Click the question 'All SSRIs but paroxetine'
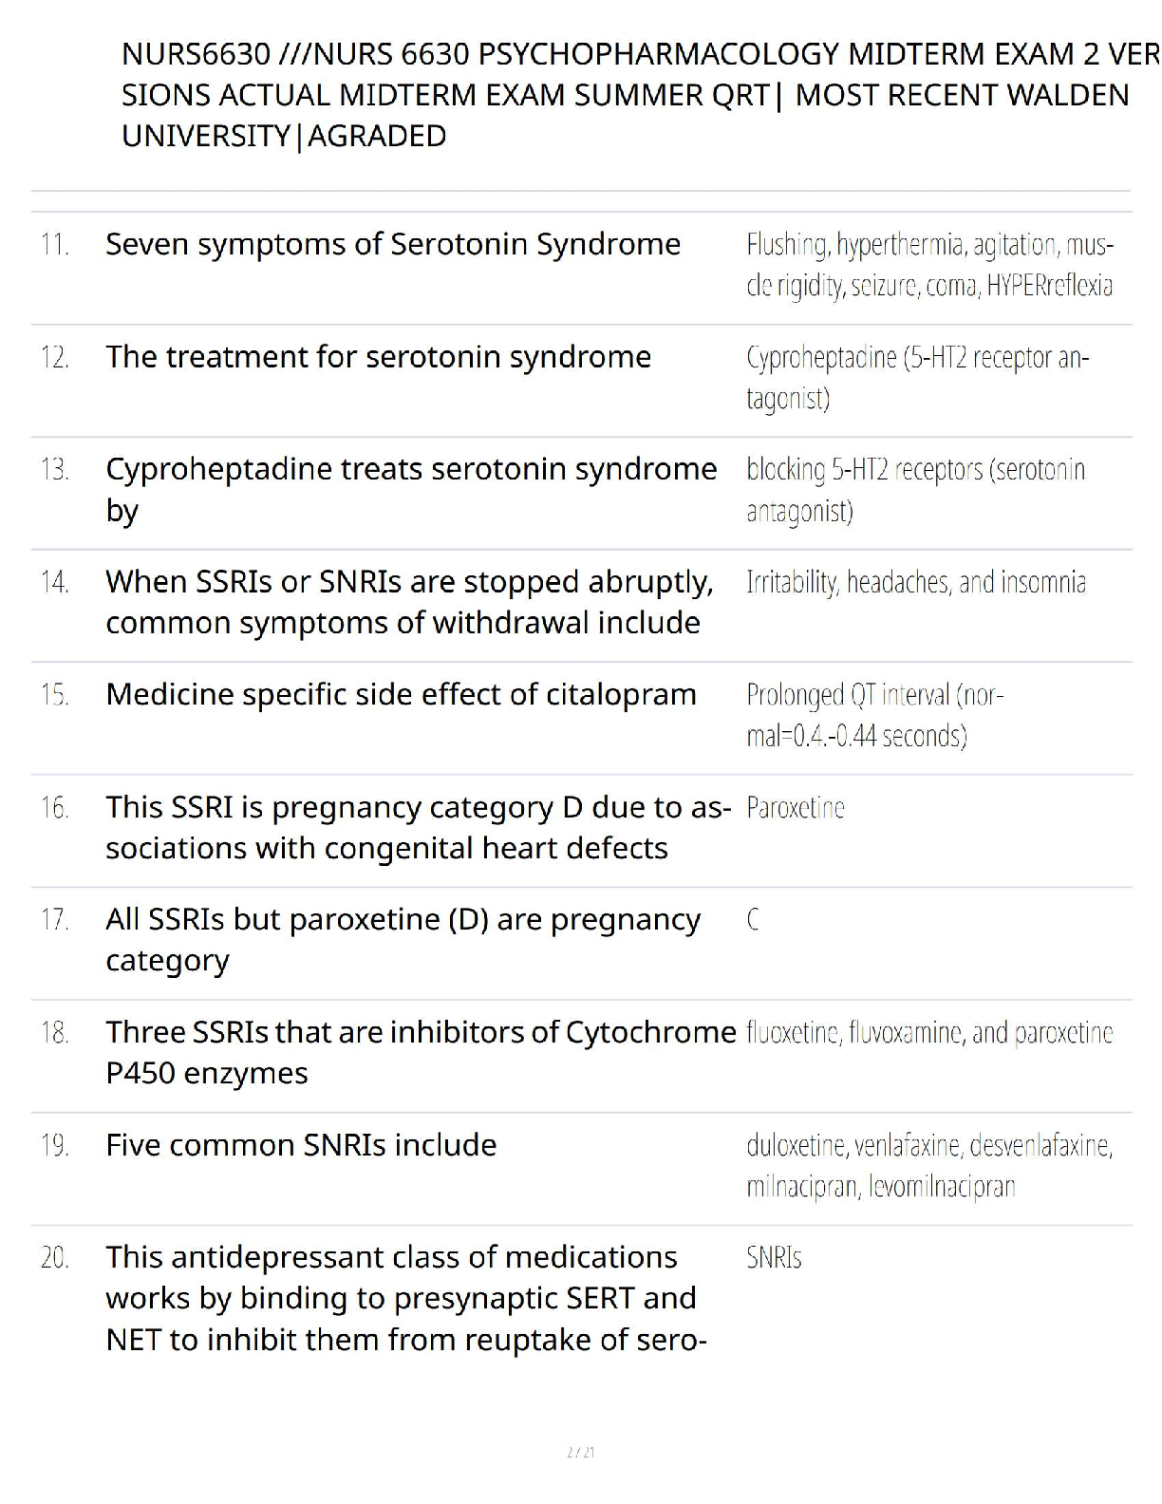The image size is (1162, 1504). point(403,939)
